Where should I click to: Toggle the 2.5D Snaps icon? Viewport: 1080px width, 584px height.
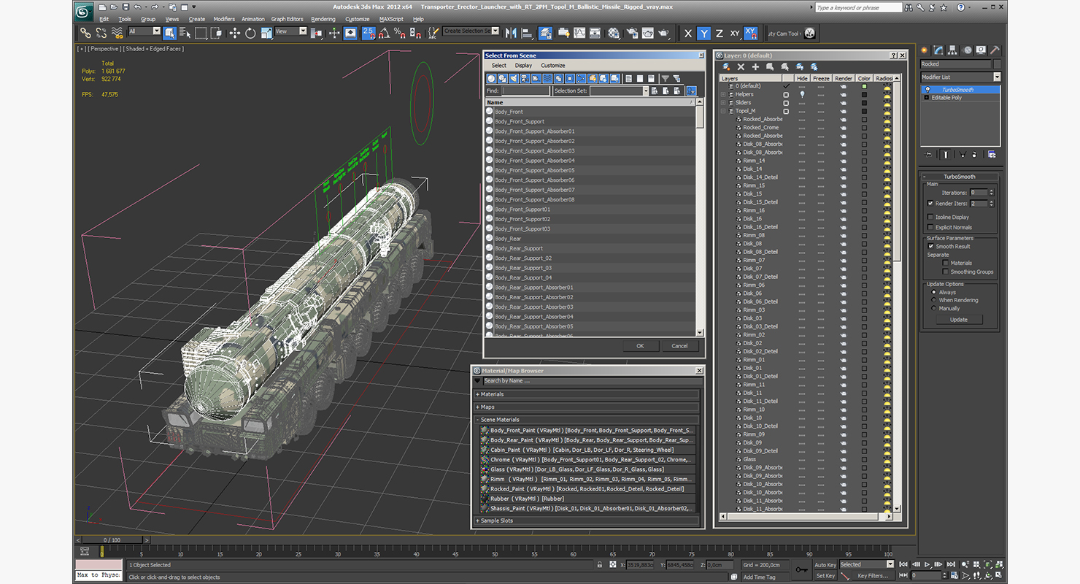click(x=368, y=33)
